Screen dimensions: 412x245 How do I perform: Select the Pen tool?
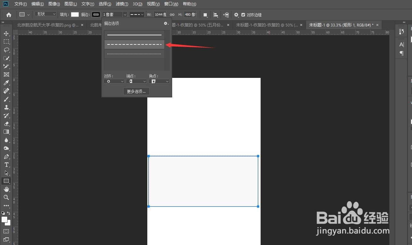[x=6, y=156]
